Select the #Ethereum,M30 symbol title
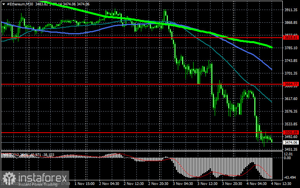This screenshot has width=300, height=188. pos(20,4)
